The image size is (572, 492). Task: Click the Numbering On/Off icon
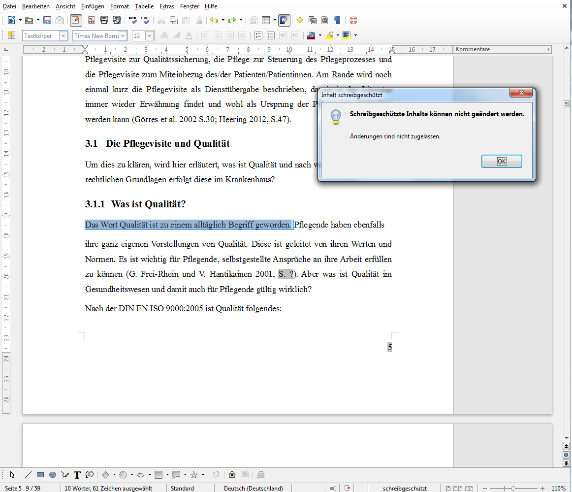(258, 35)
